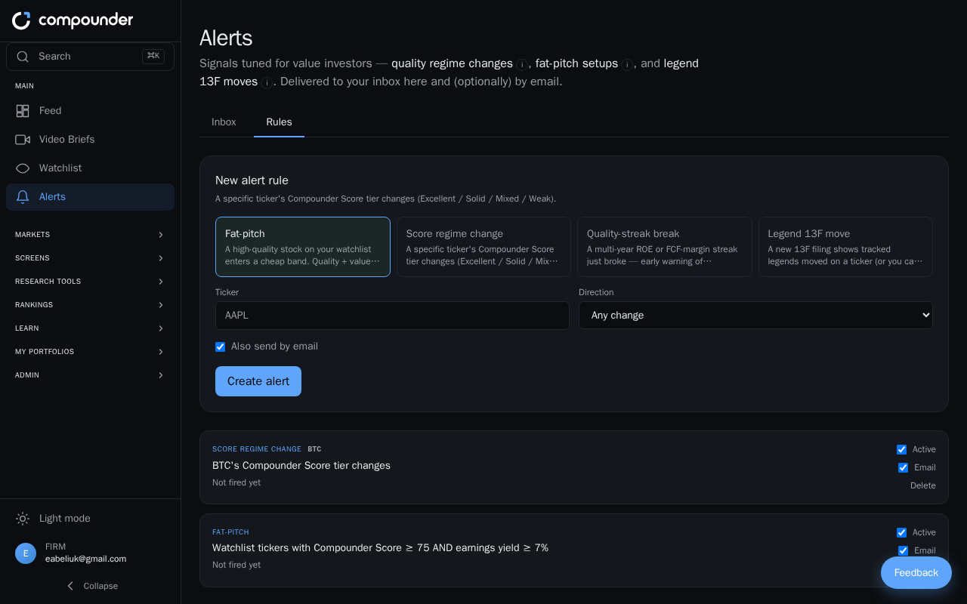This screenshot has width=967, height=604.
Task: Open Video Briefs in the sidebar
Action: [x=90, y=140]
